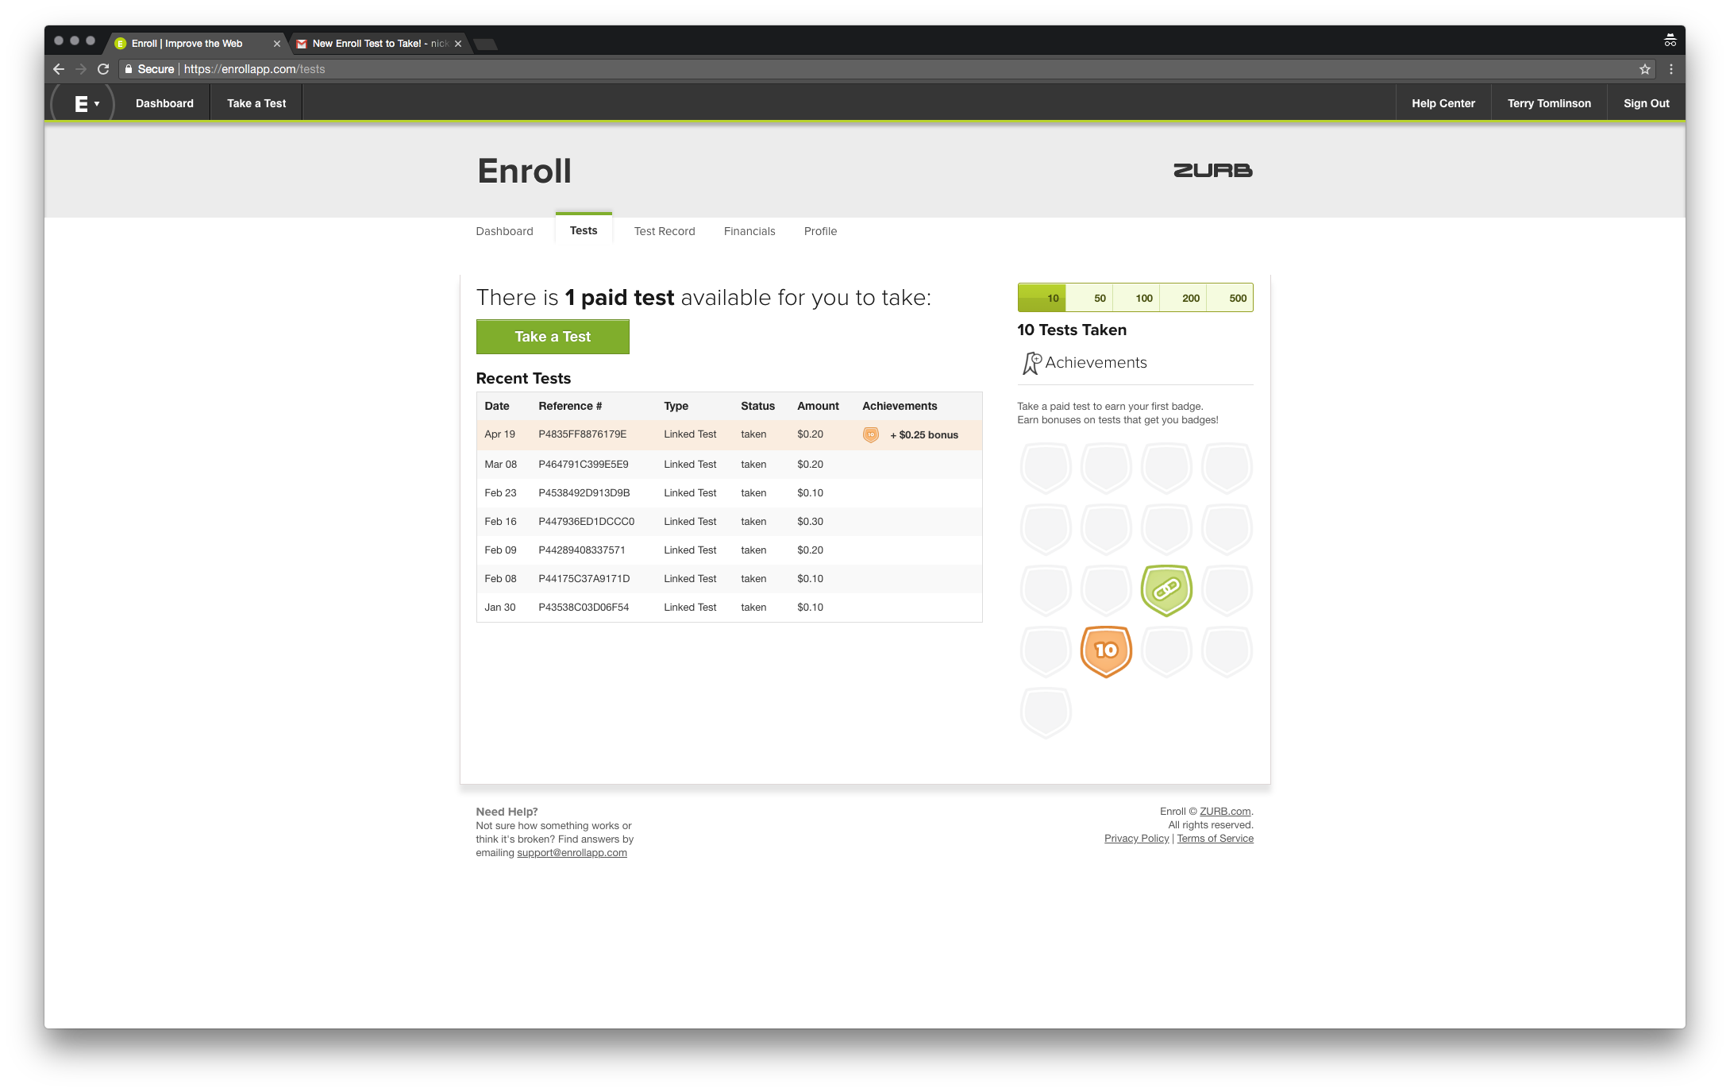The width and height of the screenshot is (1730, 1092).
Task: Click Take a Test in the top navbar
Action: point(256,103)
